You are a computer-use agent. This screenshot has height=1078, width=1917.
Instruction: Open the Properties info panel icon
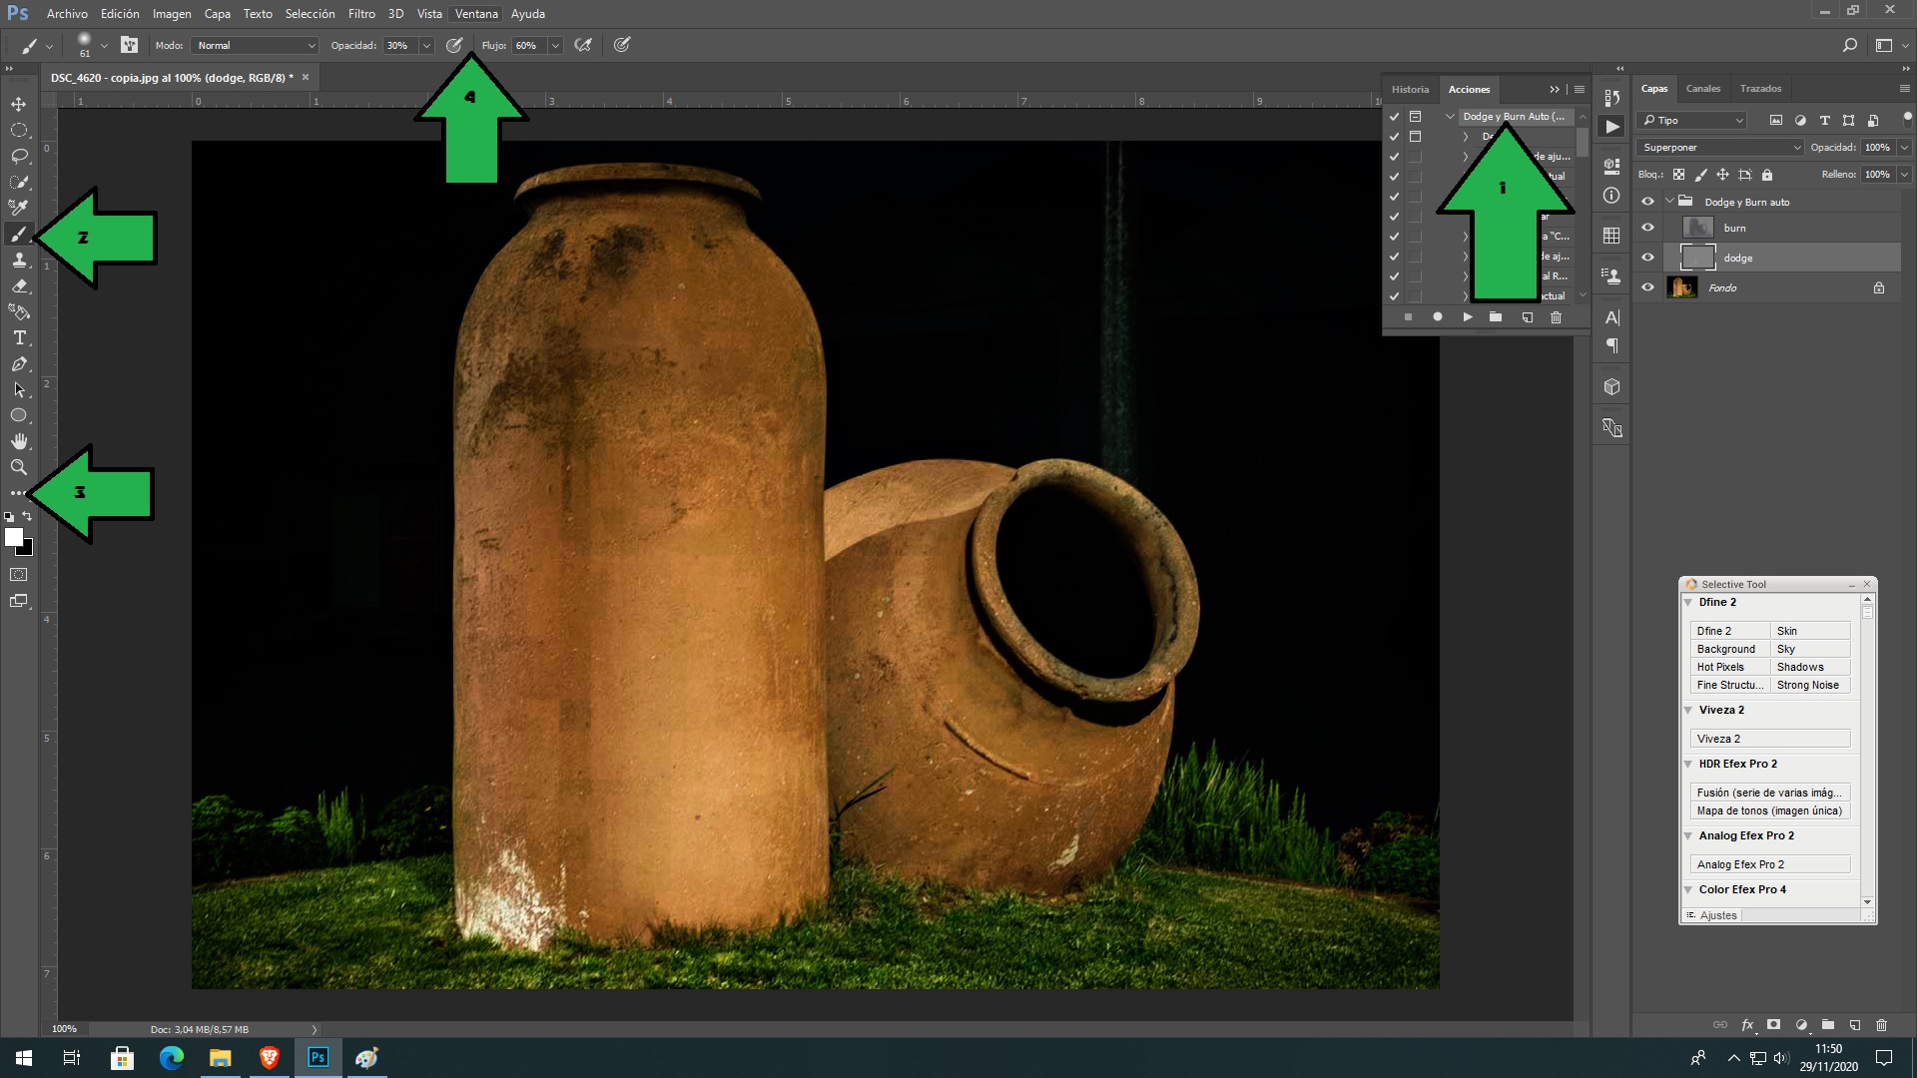(x=1611, y=196)
